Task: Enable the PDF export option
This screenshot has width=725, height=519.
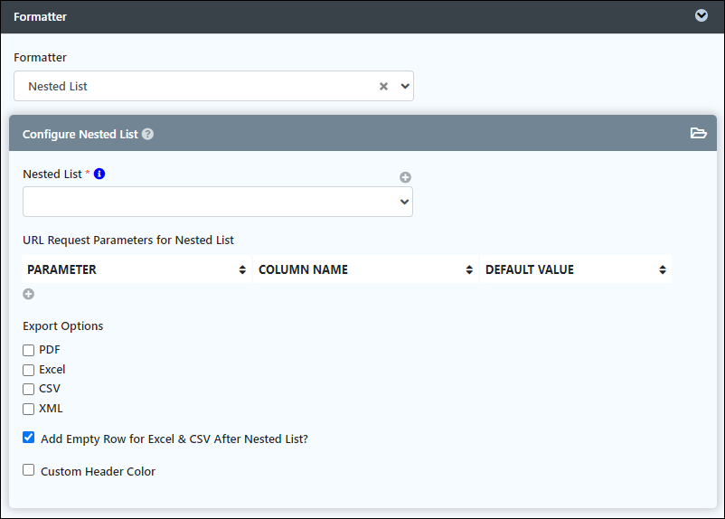Action: [29, 350]
